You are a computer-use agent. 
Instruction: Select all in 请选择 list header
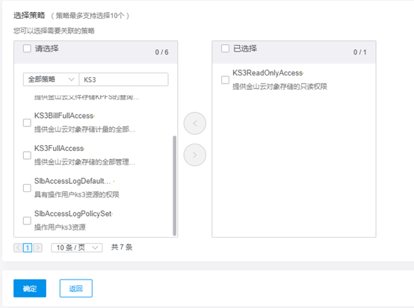pos(27,49)
